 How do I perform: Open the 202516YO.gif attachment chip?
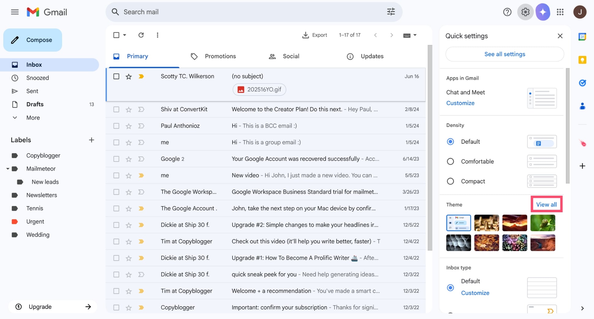[x=259, y=90]
